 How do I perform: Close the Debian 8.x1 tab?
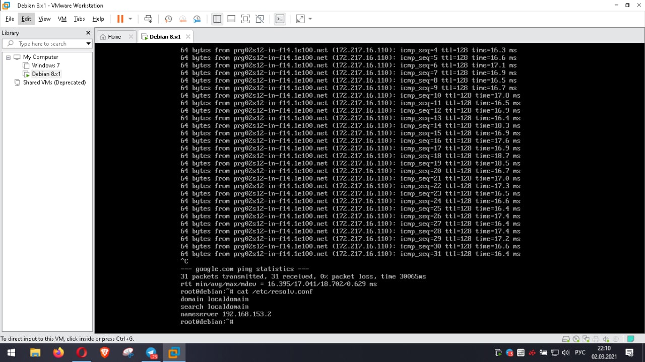pos(188,37)
